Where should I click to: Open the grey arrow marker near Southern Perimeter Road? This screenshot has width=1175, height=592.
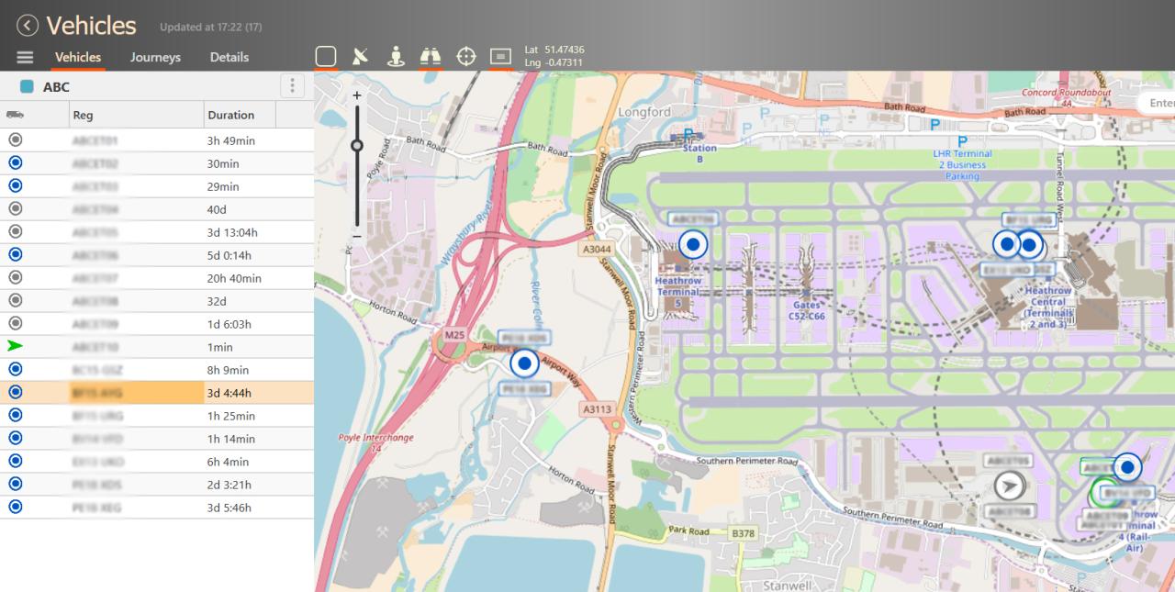point(1007,486)
